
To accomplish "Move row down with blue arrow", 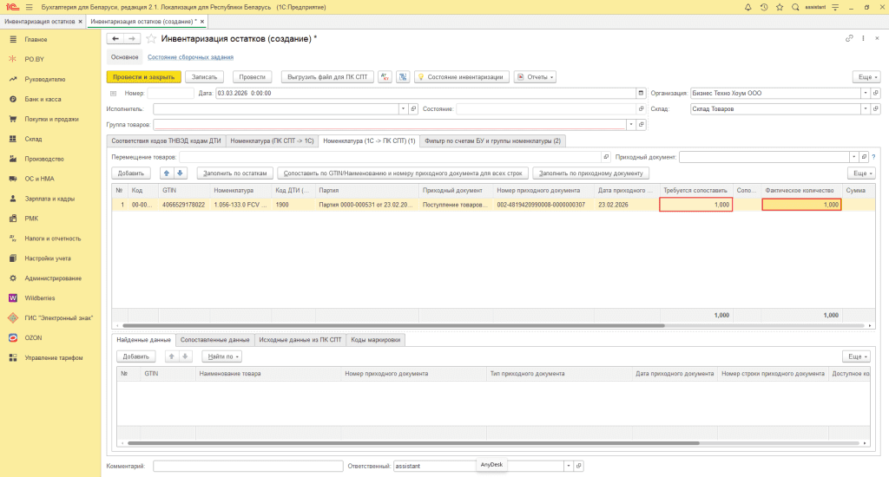I will point(181,173).
